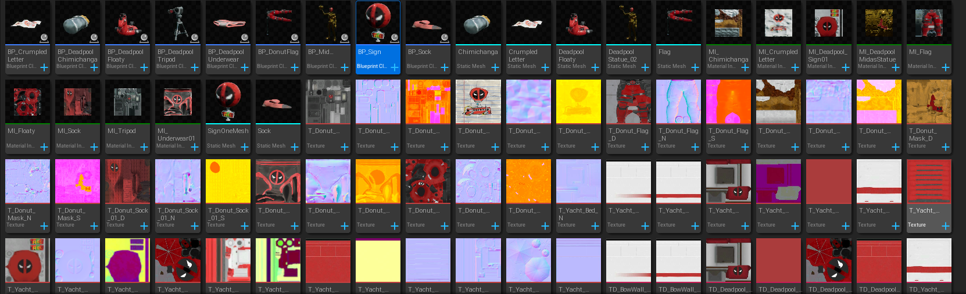Click the MI_Flag material name label
Viewport: 966px width, 294px height.
[x=920, y=52]
